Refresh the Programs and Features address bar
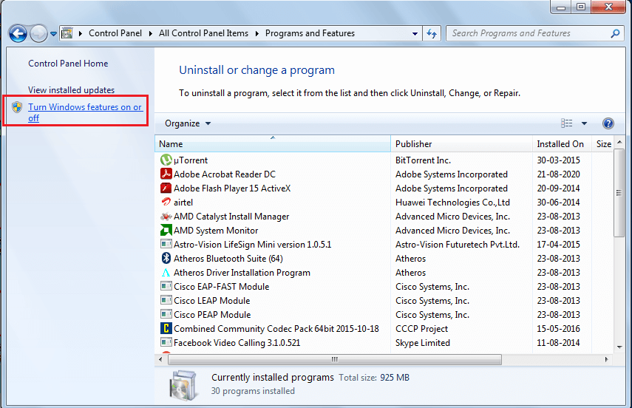Viewport: 632px width, 408px height. pyautogui.click(x=433, y=33)
